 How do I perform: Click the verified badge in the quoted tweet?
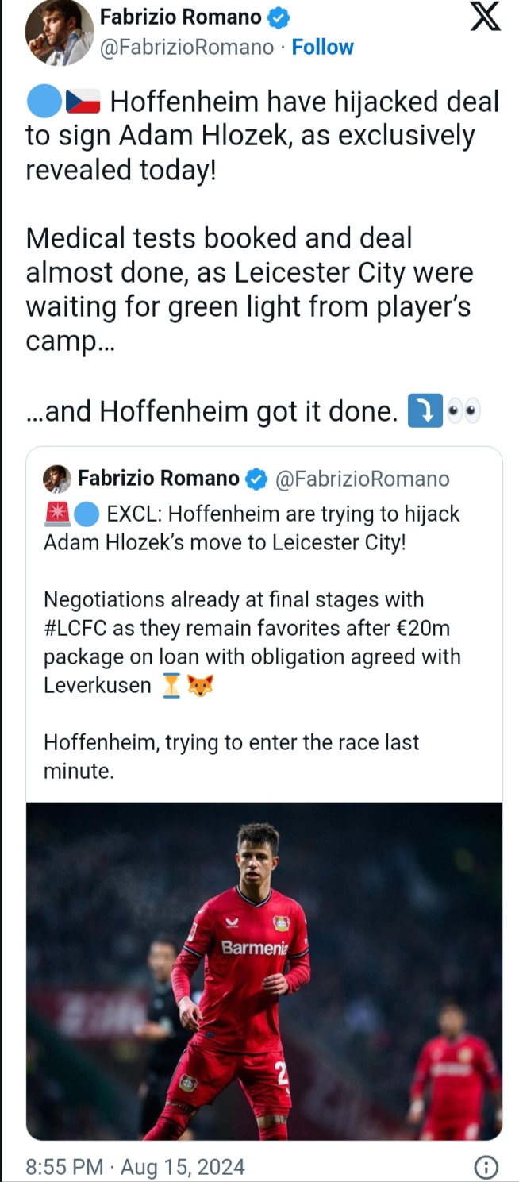coord(256,479)
